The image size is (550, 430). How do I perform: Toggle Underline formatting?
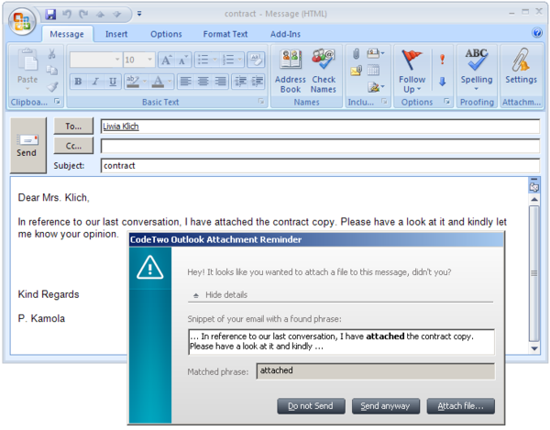click(x=113, y=82)
